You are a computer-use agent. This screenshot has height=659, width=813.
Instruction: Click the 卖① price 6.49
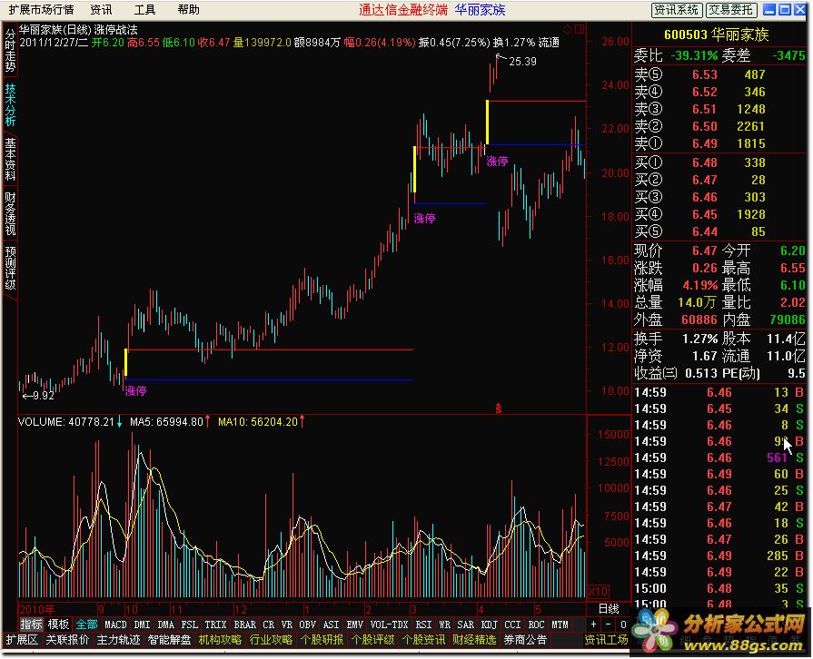pyautogui.click(x=705, y=143)
